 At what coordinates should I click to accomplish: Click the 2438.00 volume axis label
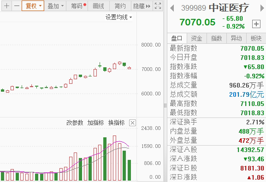coord(151,128)
